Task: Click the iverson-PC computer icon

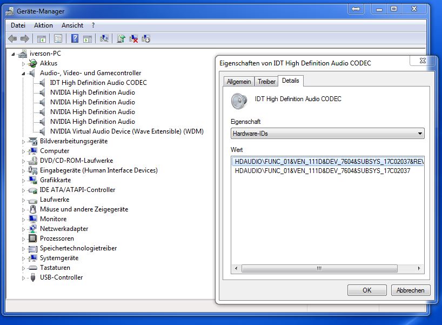Action: click(x=23, y=54)
